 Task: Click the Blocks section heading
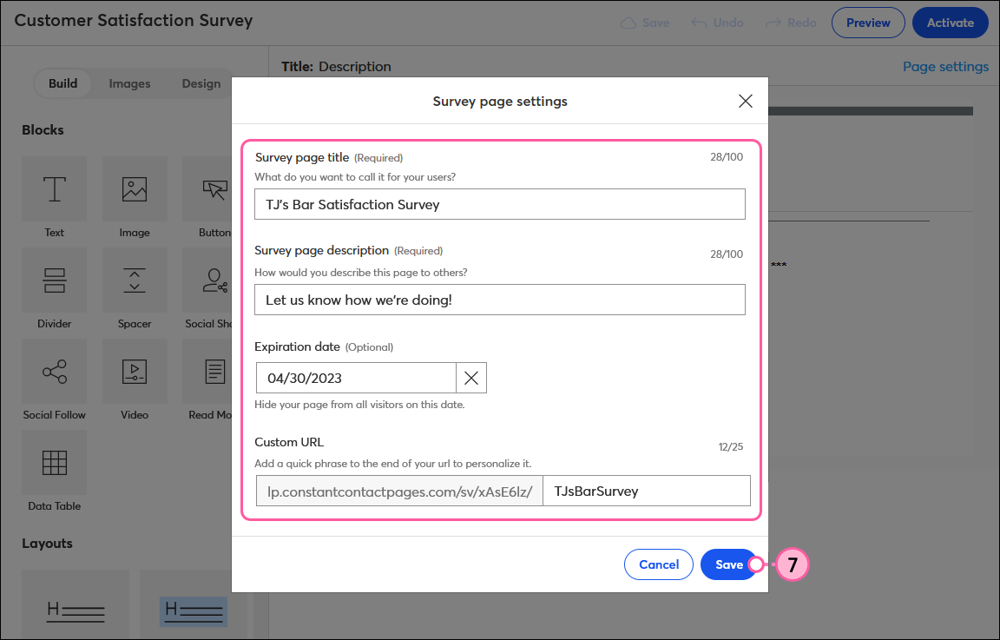tap(43, 129)
